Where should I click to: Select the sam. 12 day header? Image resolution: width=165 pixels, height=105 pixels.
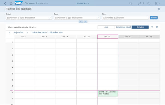point(128,37)
